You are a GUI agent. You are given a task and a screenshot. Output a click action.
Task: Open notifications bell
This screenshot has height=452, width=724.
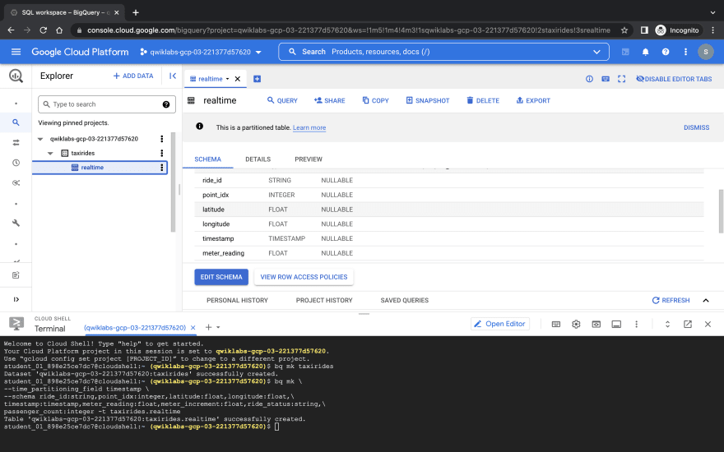(646, 52)
